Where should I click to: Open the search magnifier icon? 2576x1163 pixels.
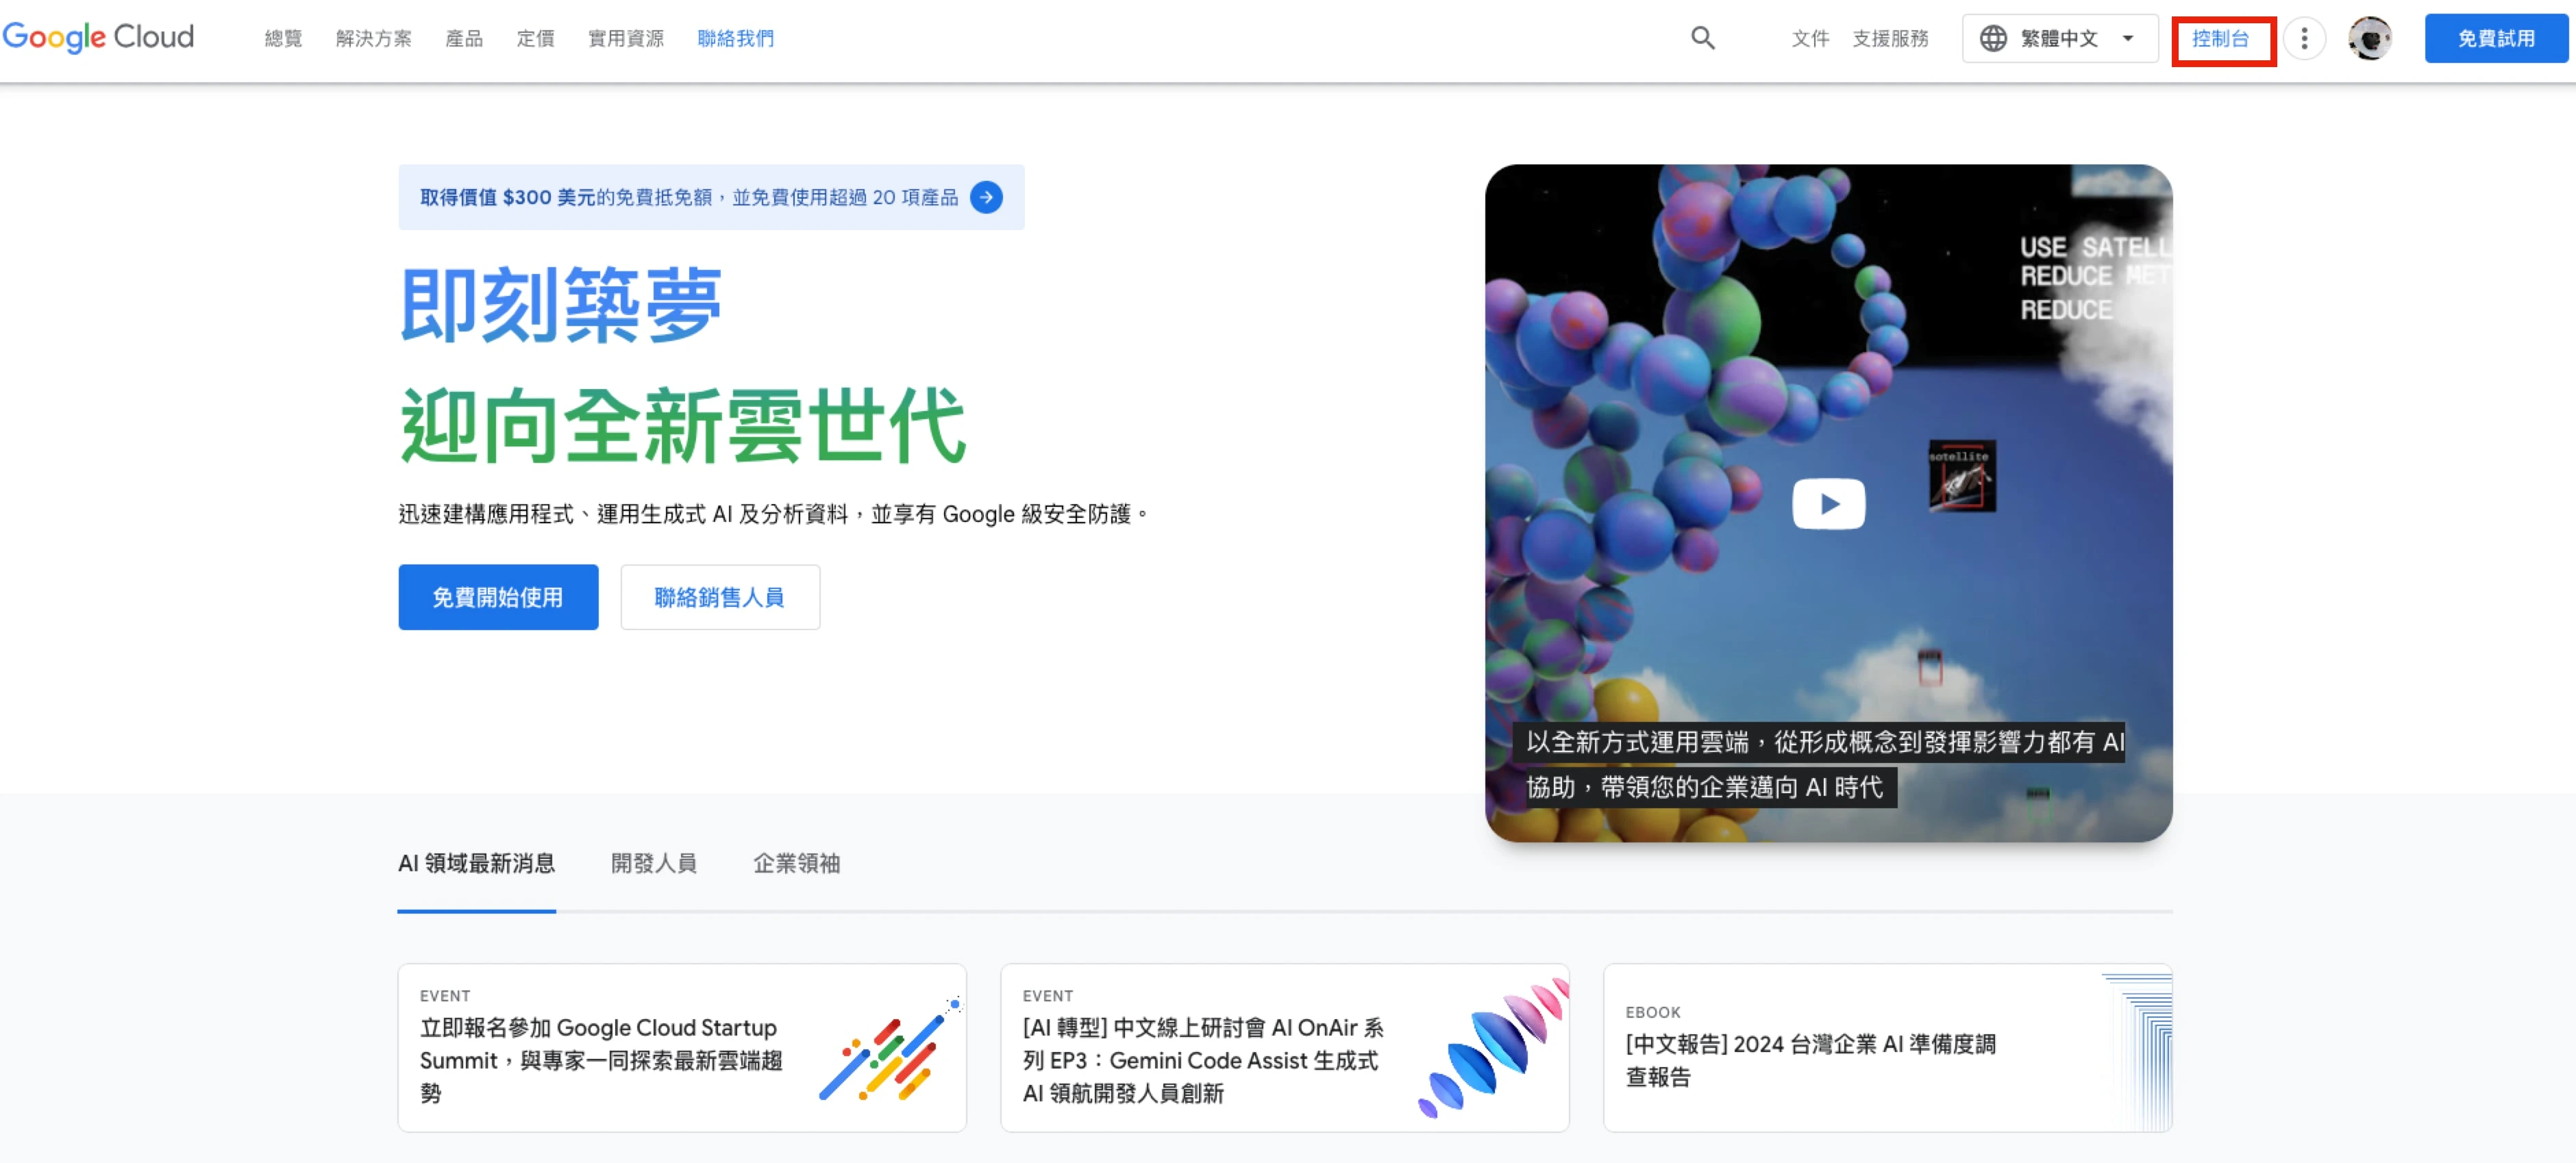(1702, 38)
